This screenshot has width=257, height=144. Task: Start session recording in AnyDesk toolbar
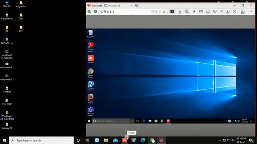tap(228, 12)
